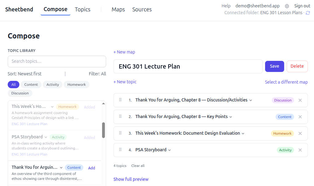This screenshot has width=314, height=186.
Task: Click Content tag on Key Points topic
Action: tap(284, 117)
